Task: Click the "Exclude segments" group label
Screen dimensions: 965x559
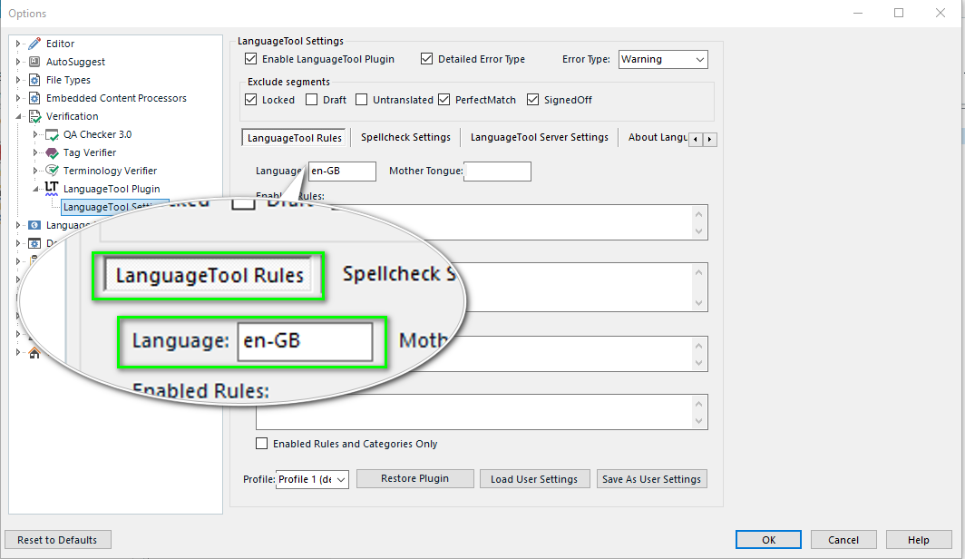Action: point(288,82)
